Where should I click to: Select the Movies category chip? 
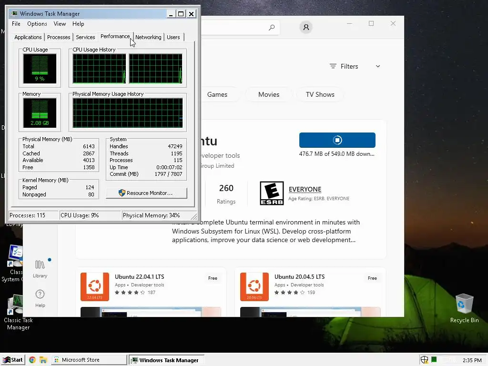269,94
